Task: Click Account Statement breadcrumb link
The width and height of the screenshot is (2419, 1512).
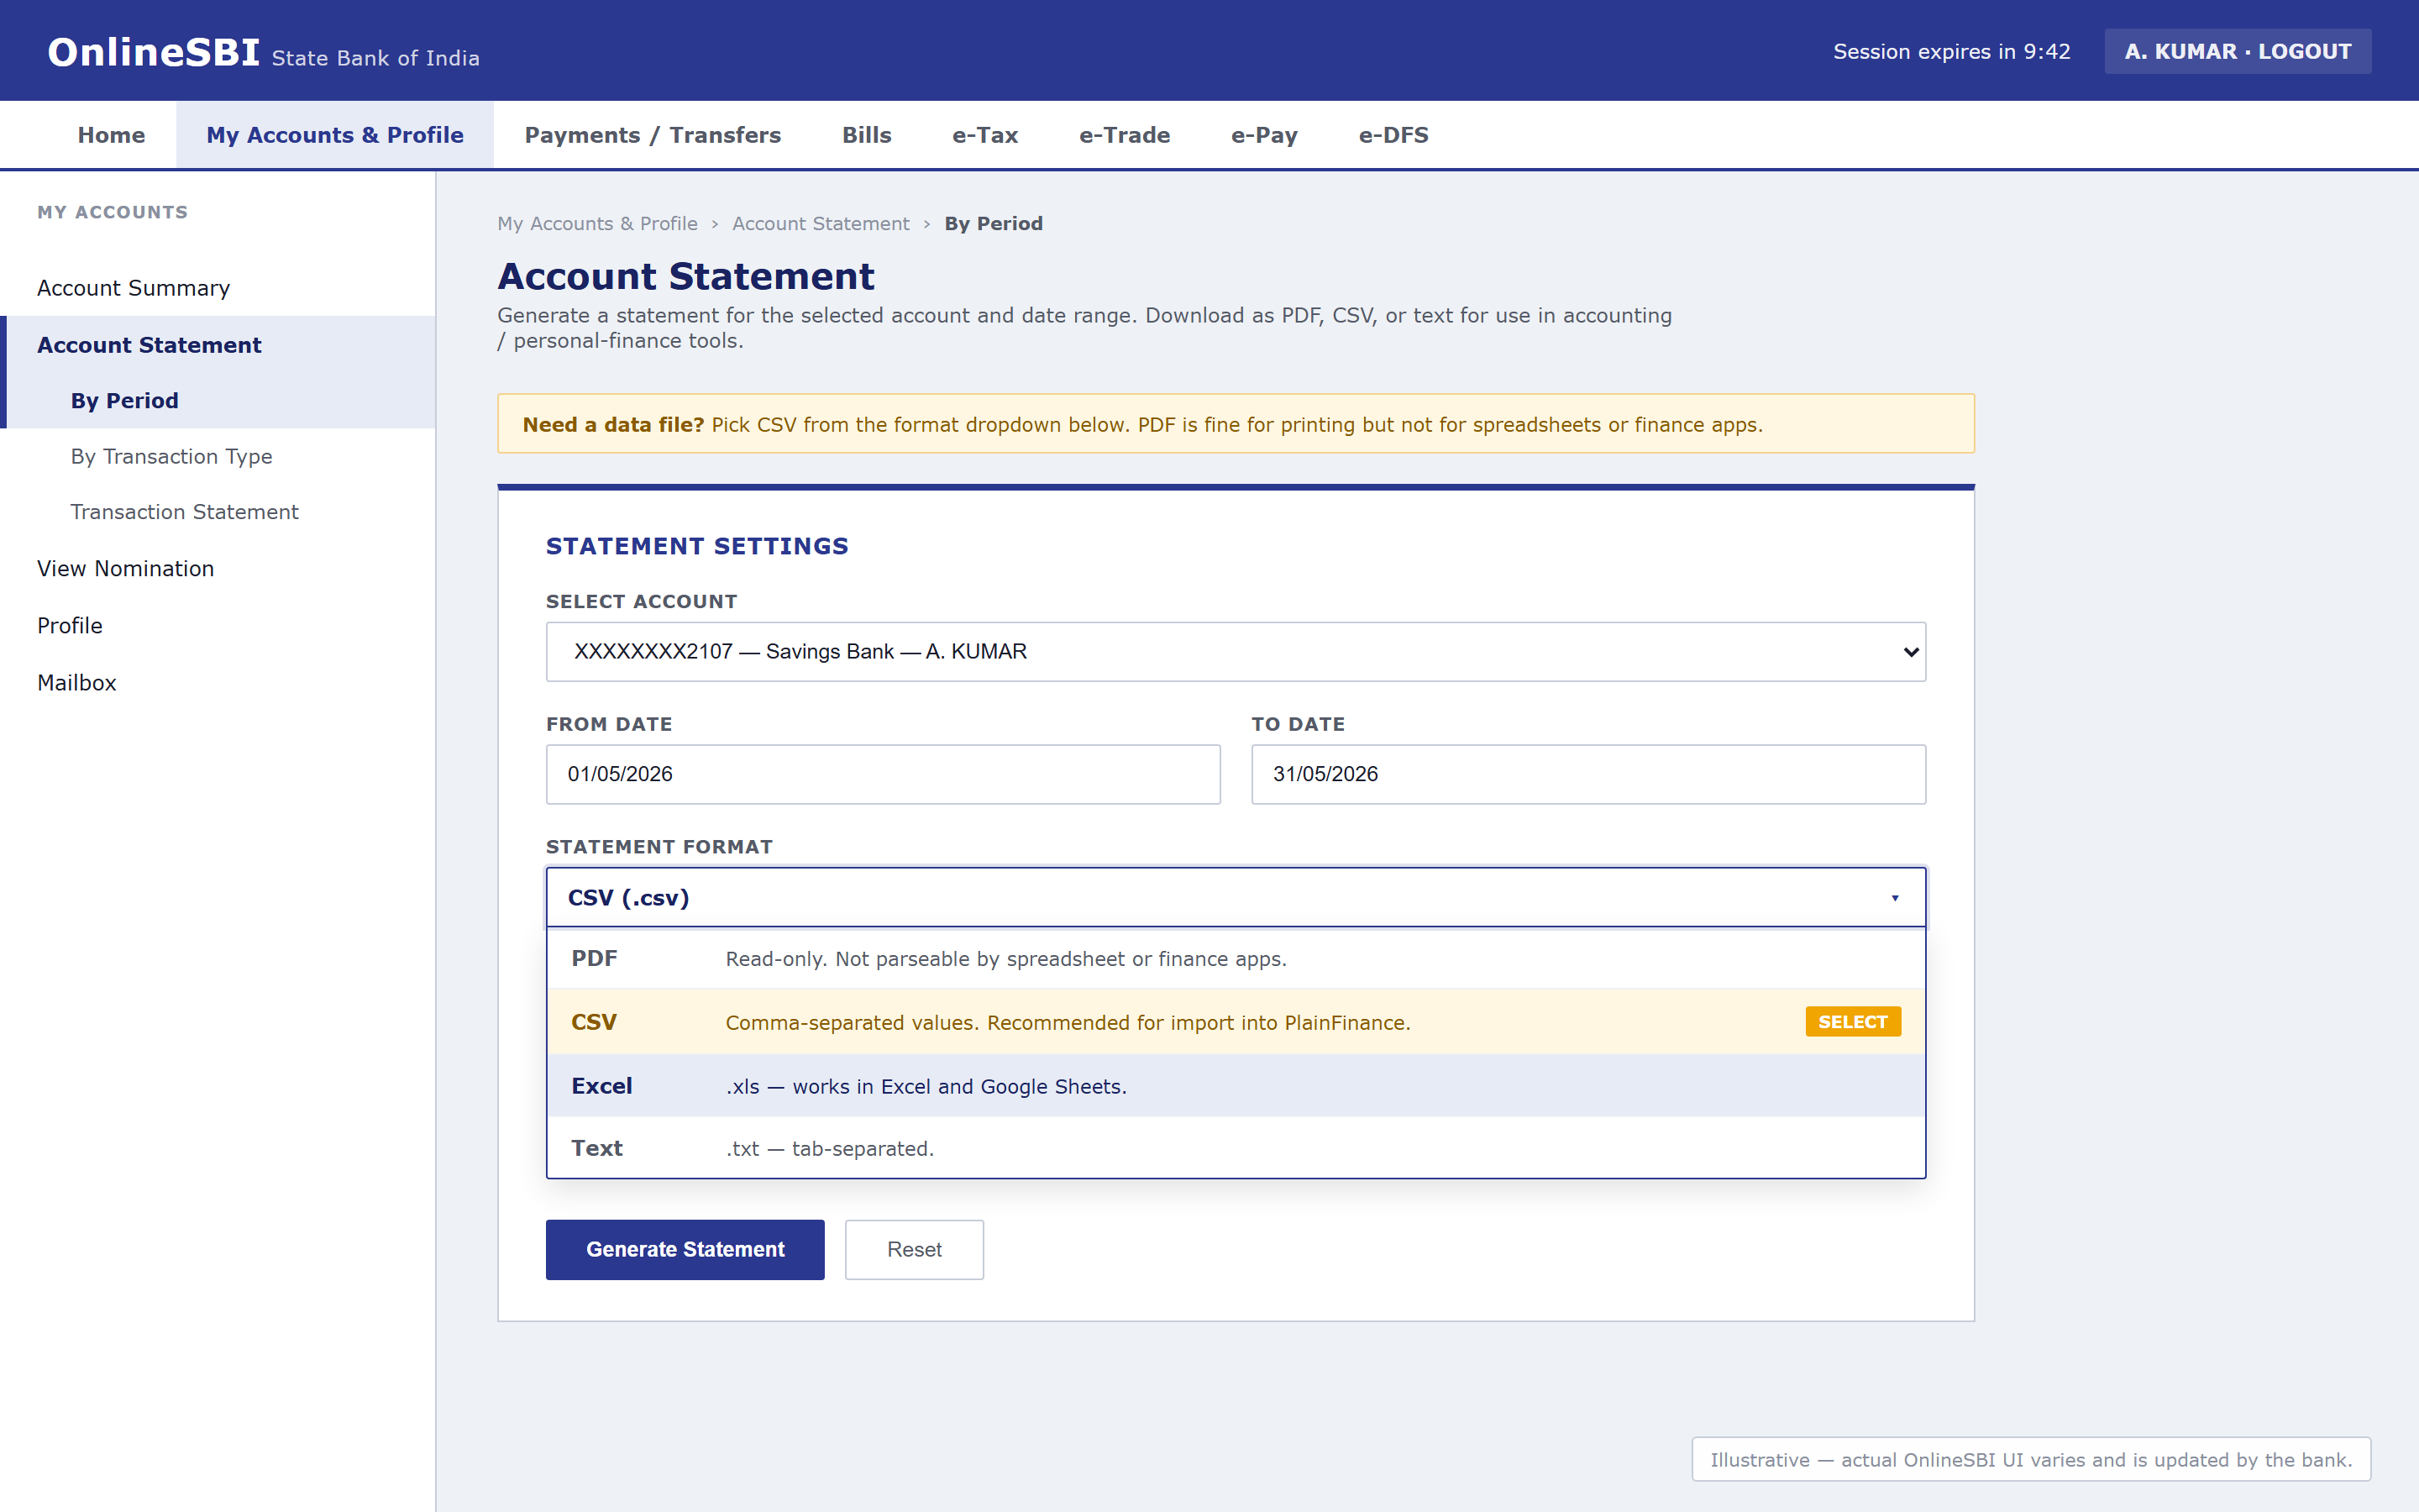Action: (821, 224)
